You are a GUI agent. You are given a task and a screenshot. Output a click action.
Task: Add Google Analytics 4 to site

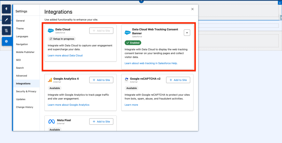point(101,80)
